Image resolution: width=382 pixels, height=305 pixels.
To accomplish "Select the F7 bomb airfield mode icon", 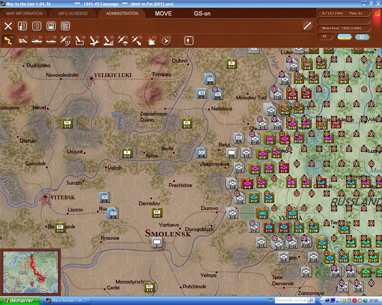I will 94,40.
